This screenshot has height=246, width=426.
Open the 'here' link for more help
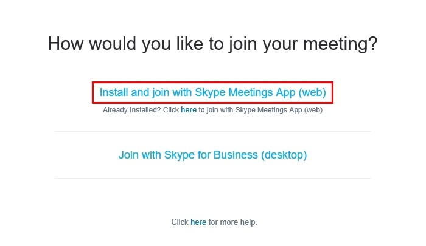(x=198, y=222)
